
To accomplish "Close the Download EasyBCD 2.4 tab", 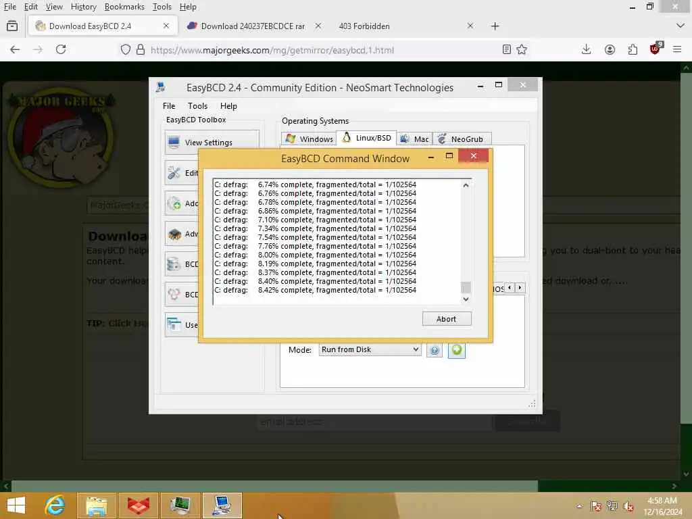I will [166, 26].
